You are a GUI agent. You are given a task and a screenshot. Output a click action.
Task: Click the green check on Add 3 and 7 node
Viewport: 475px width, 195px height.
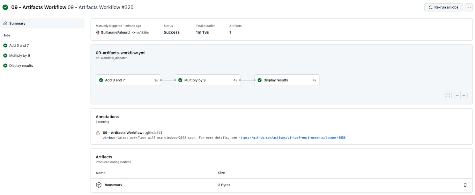[x=101, y=80]
